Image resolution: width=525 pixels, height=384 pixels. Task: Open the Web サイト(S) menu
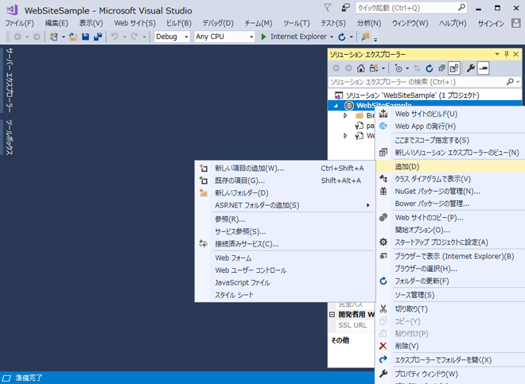click(x=134, y=23)
